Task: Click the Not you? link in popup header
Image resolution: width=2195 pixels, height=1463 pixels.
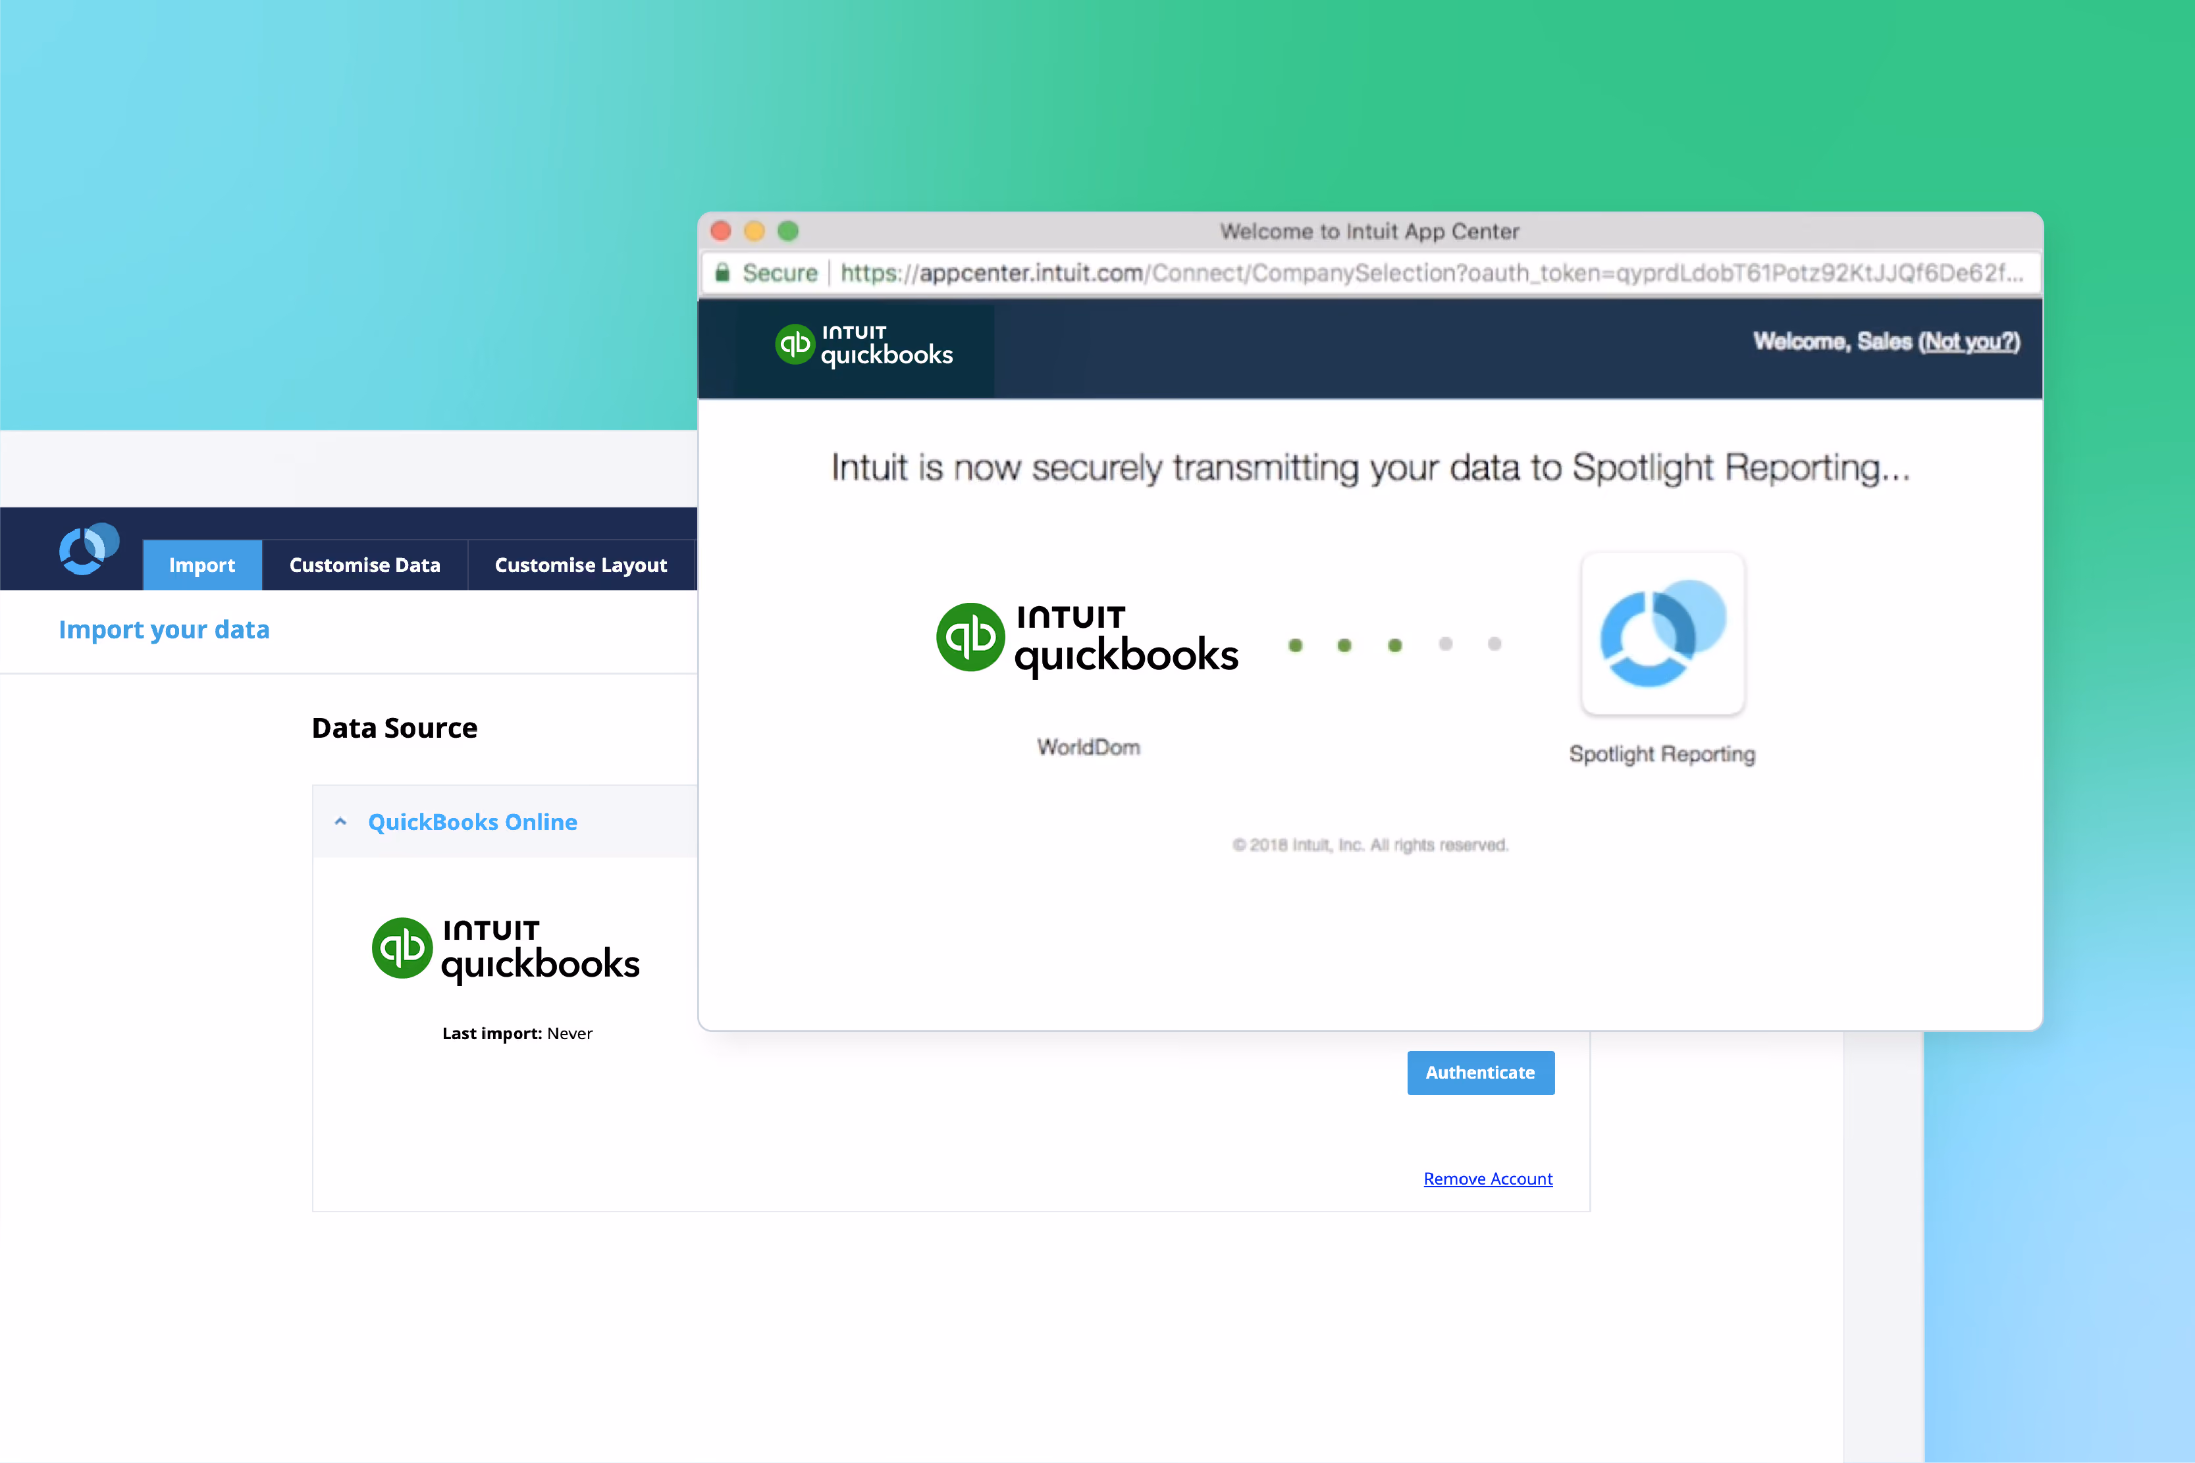Action: (1969, 342)
